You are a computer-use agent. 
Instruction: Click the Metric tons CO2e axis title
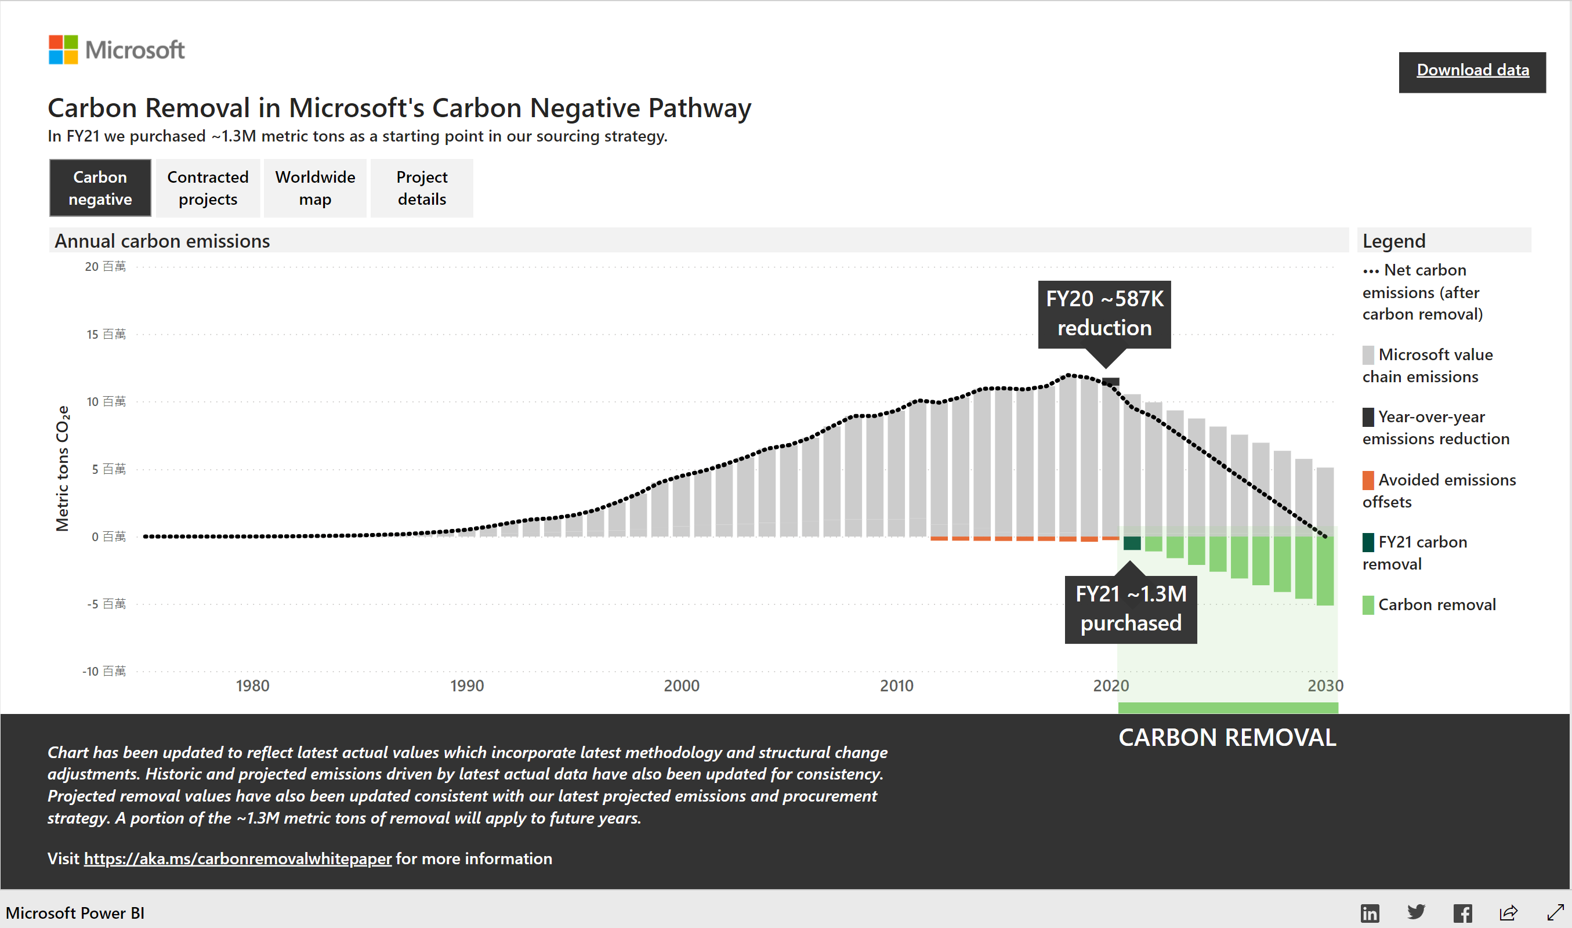62,469
